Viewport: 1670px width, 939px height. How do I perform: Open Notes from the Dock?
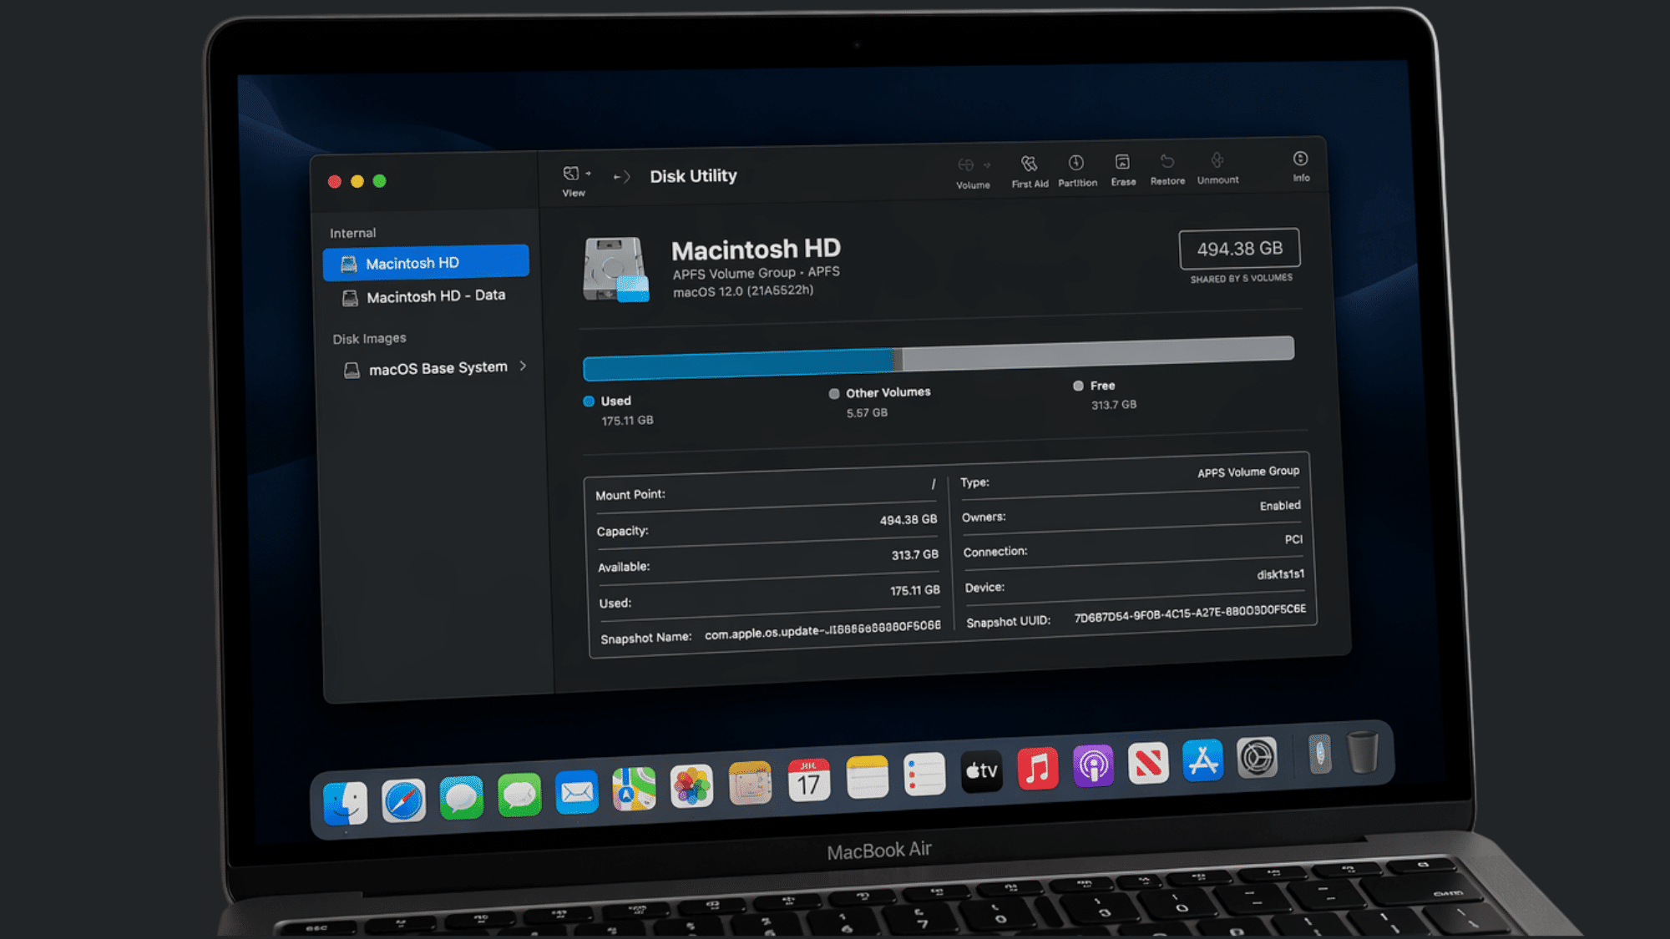[867, 777]
